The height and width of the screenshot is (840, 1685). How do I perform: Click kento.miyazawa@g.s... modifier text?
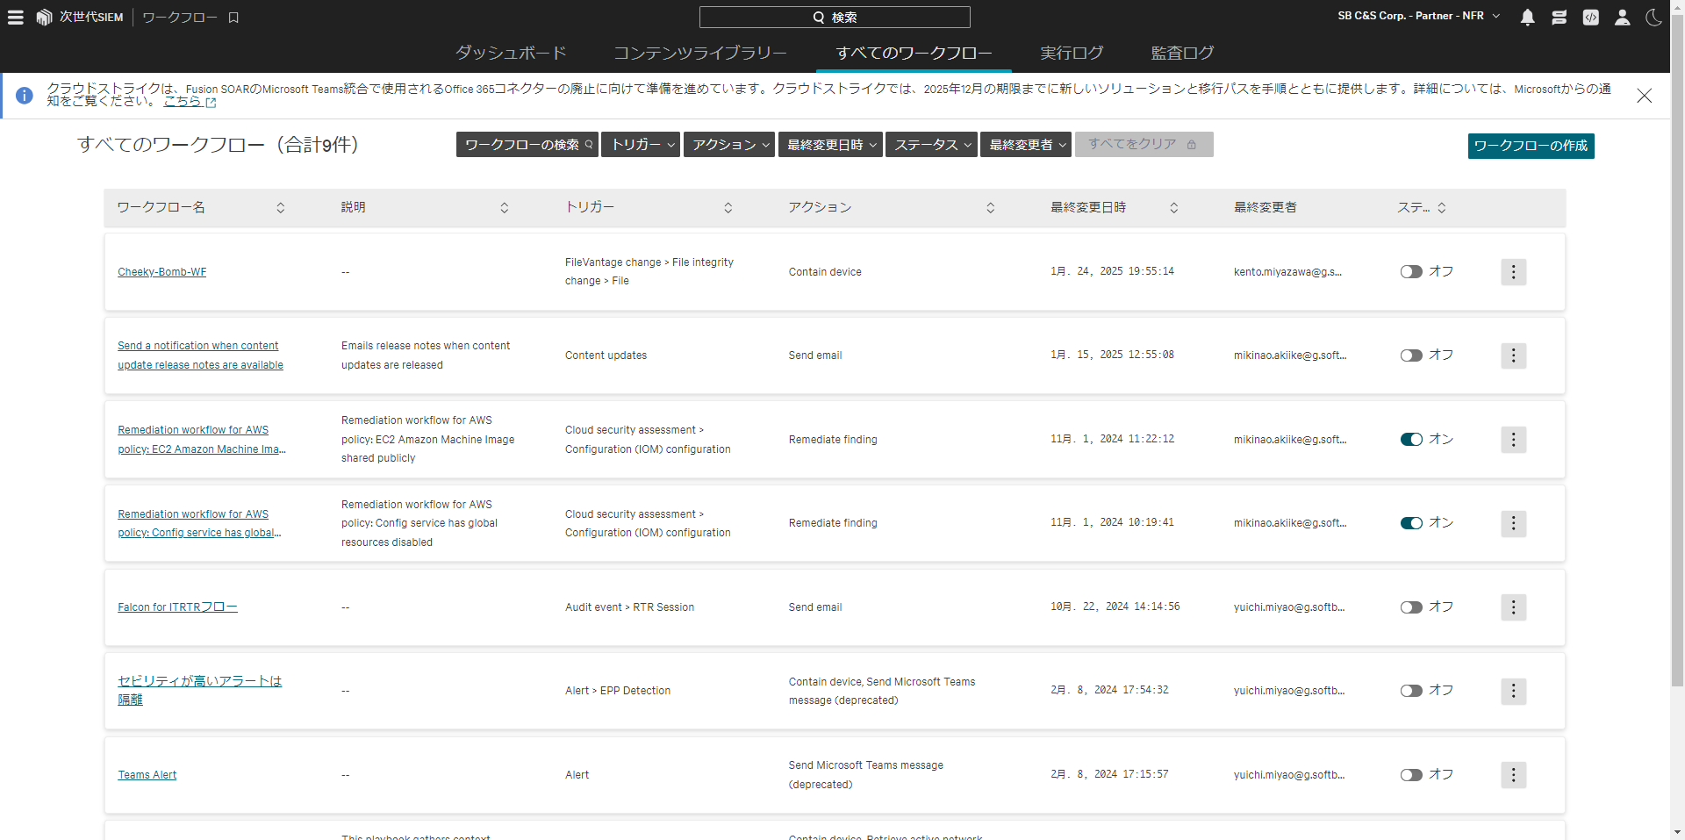pos(1287,272)
